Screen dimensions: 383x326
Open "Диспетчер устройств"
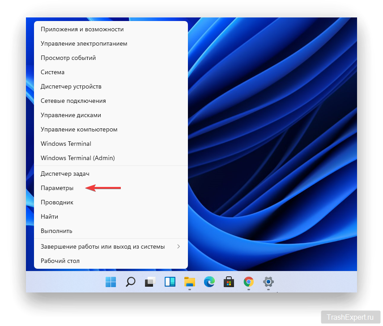111,86
